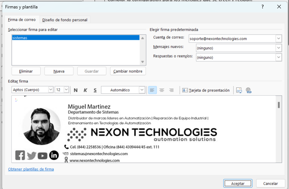Center align signature text

point(162,90)
